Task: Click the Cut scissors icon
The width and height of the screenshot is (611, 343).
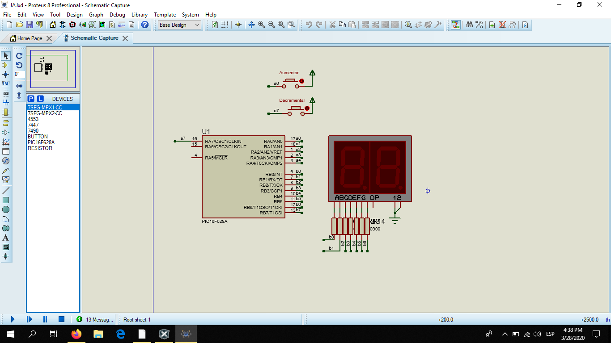Action: (332, 25)
